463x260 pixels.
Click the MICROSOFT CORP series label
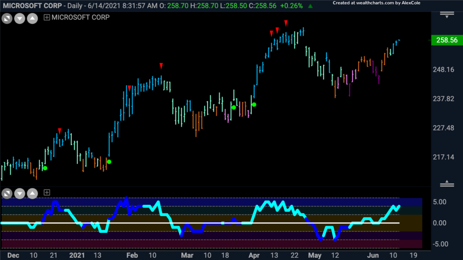click(80, 18)
